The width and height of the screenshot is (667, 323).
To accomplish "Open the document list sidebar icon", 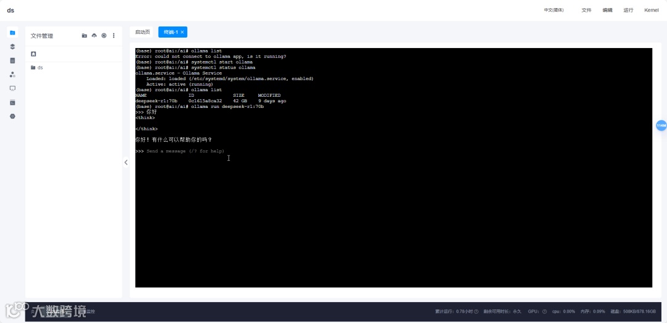I will click(x=13, y=60).
